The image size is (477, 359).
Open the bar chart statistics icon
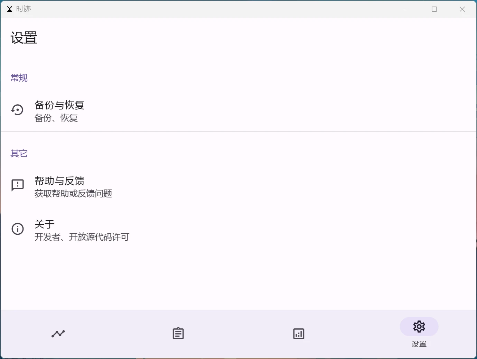(x=298, y=333)
